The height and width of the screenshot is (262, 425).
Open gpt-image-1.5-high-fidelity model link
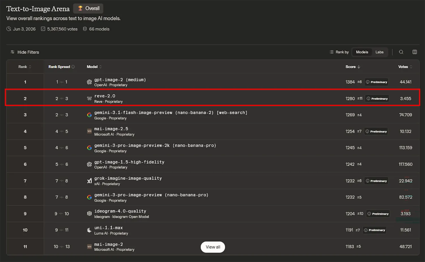click(x=129, y=162)
